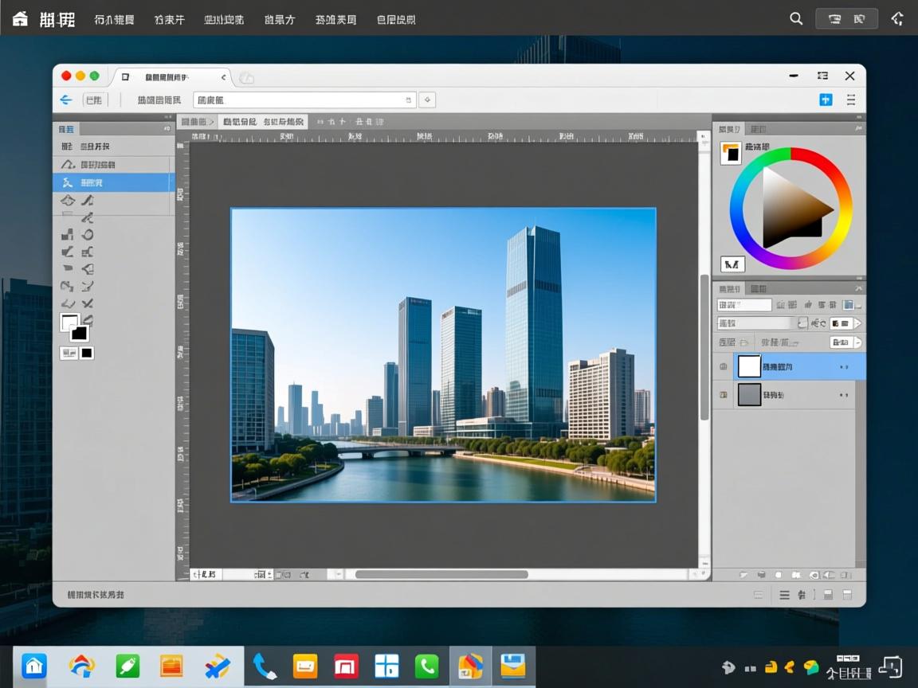Image resolution: width=918 pixels, height=688 pixels.
Task: Click the horizontal scrollbar below the canvas
Action: point(441,574)
